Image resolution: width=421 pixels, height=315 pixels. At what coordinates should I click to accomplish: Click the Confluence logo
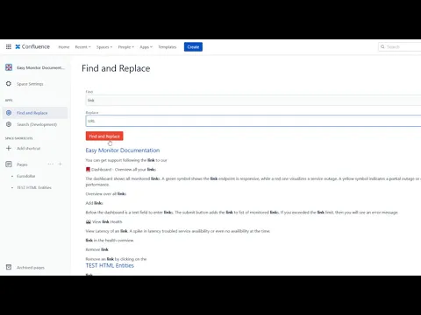click(32, 46)
